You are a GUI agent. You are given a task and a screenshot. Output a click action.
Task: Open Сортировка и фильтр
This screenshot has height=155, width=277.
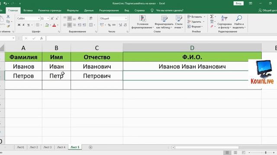[224, 22]
